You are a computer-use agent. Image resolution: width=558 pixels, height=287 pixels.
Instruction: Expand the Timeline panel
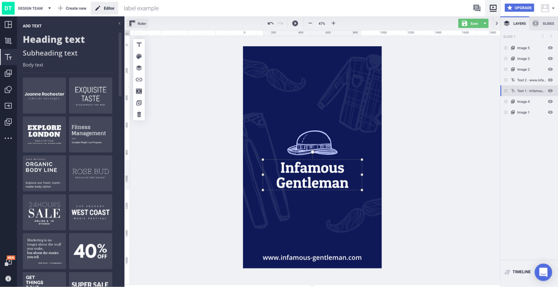(x=517, y=272)
